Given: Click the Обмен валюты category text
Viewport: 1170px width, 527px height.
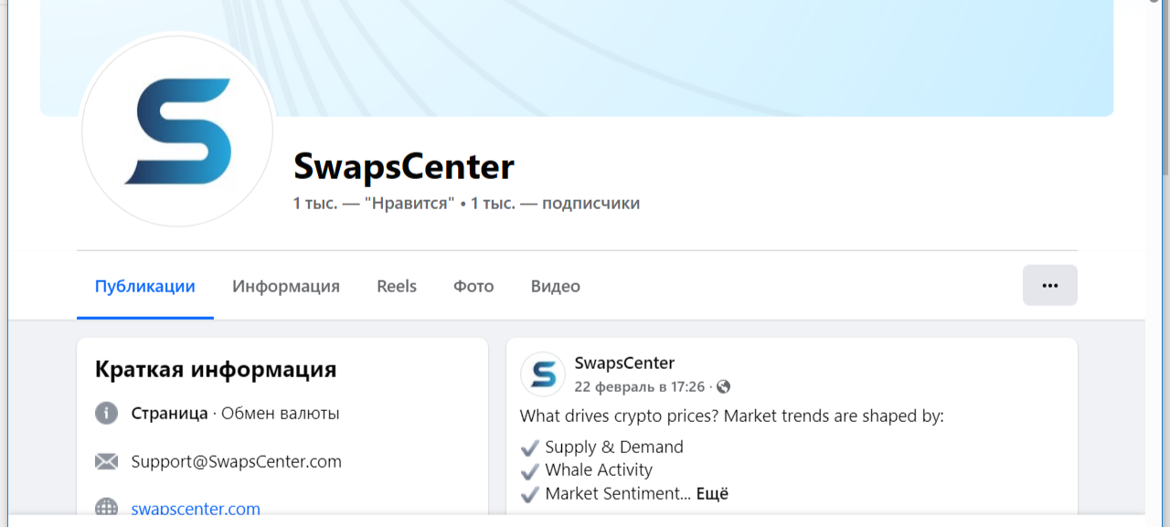Looking at the screenshot, I should click(x=281, y=414).
